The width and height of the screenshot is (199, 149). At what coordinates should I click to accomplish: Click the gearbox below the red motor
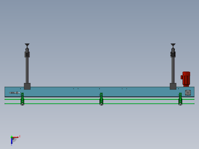[188, 92]
